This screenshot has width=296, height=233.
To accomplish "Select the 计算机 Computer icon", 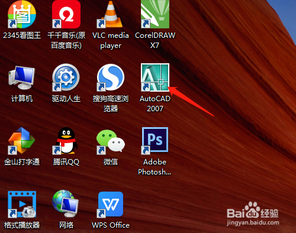I will (x=22, y=77).
